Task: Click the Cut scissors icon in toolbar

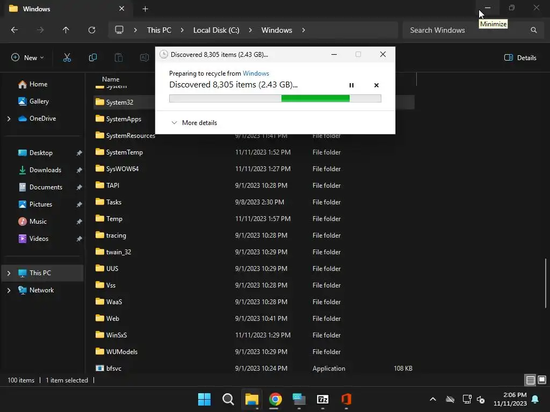Action: 67,57
